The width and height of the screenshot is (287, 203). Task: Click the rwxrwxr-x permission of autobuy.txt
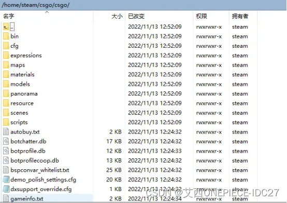click(x=209, y=132)
